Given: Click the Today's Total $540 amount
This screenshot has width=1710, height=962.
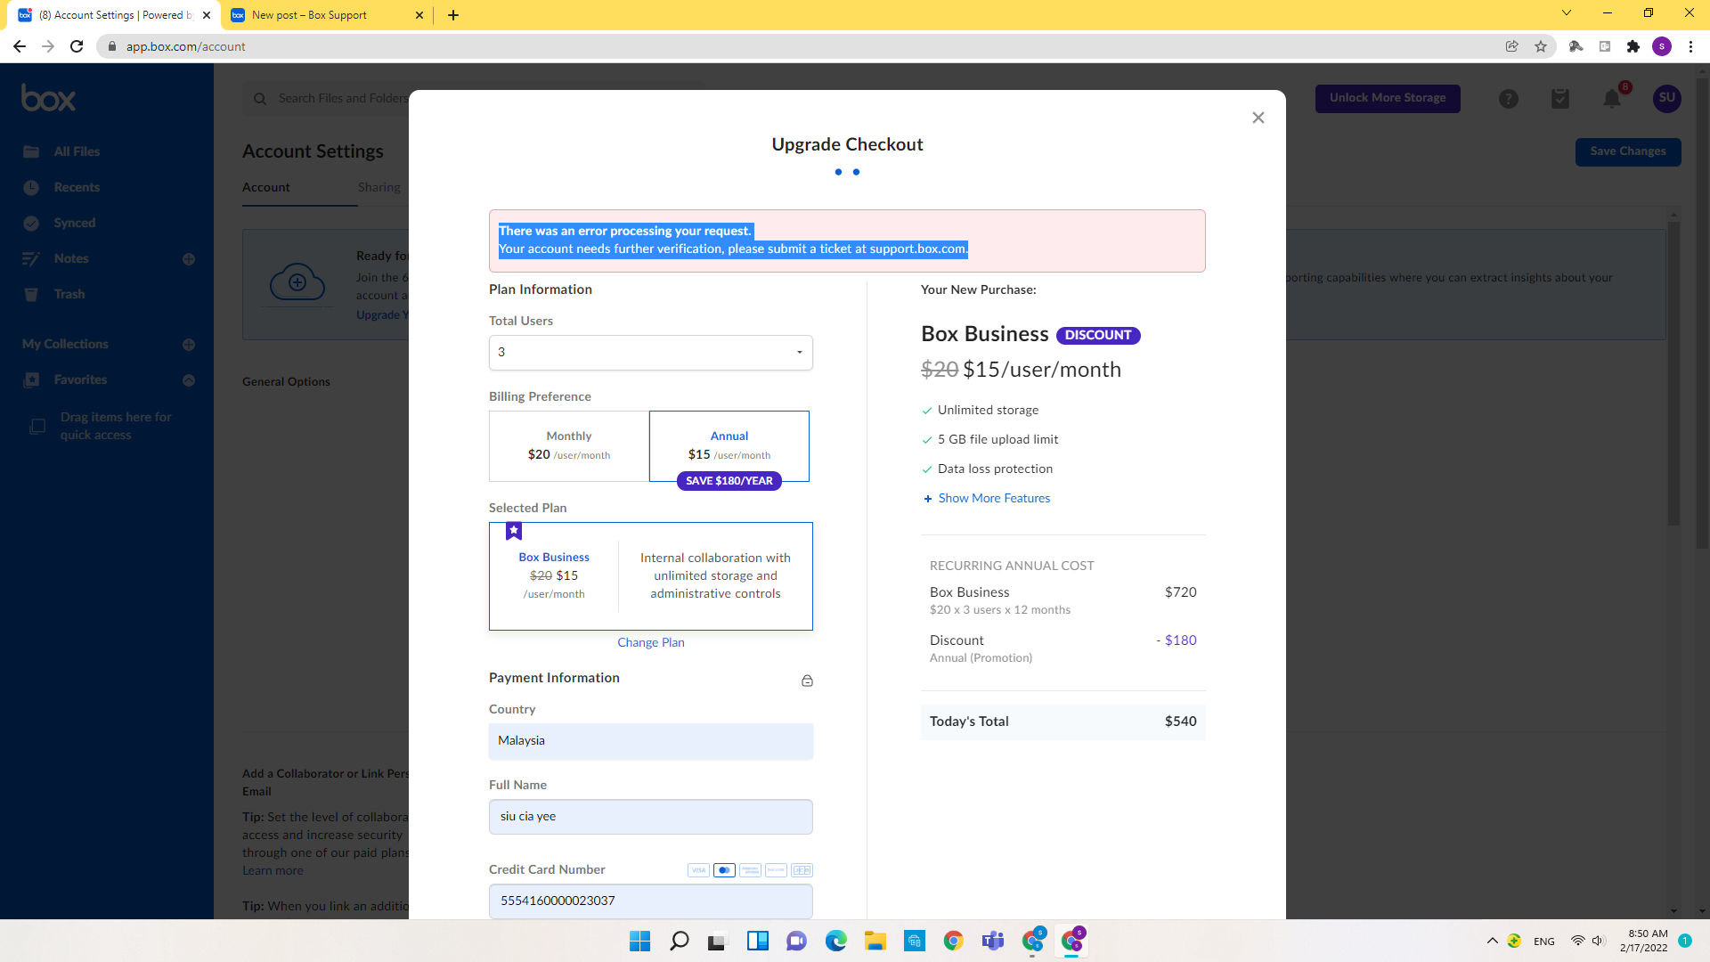Looking at the screenshot, I should tap(1180, 721).
